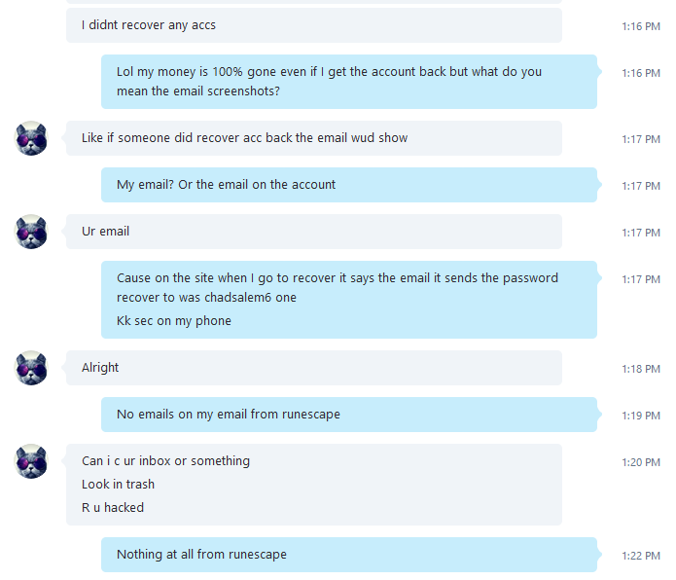Image resolution: width=676 pixels, height=580 pixels.
Task: Select the 'Ur email' message bubble
Action: (x=314, y=232)
